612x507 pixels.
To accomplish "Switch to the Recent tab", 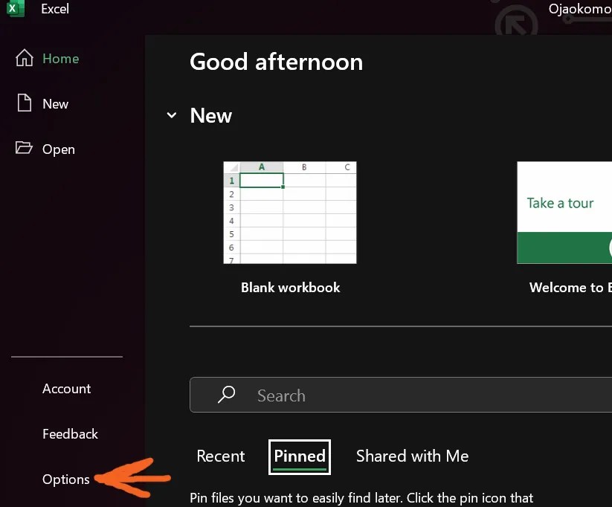I will (220, 456).
